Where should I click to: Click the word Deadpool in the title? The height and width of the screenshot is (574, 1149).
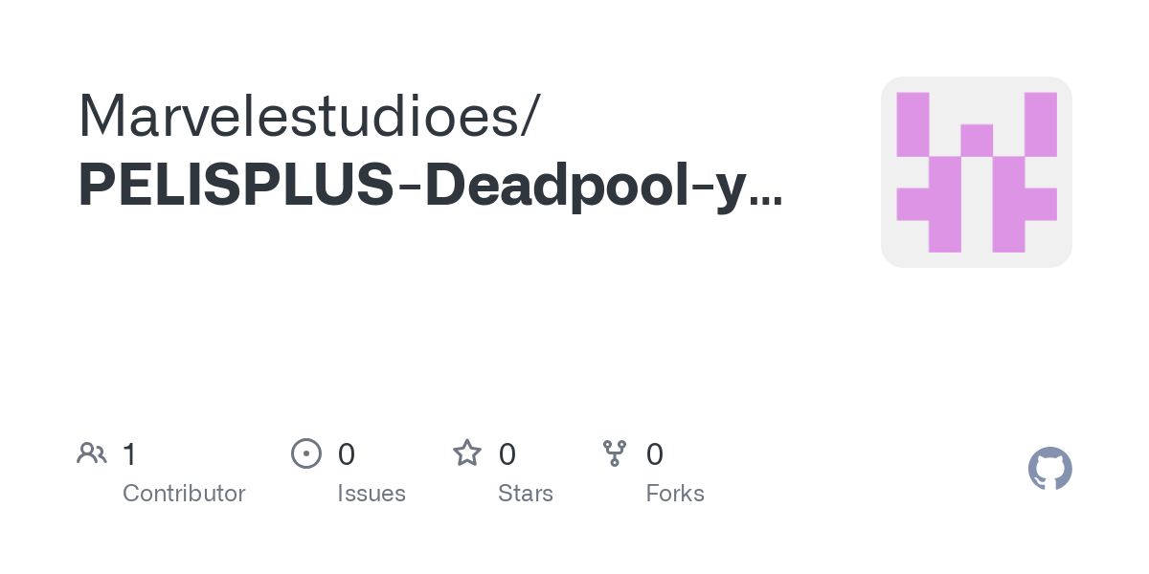(558, 186)
